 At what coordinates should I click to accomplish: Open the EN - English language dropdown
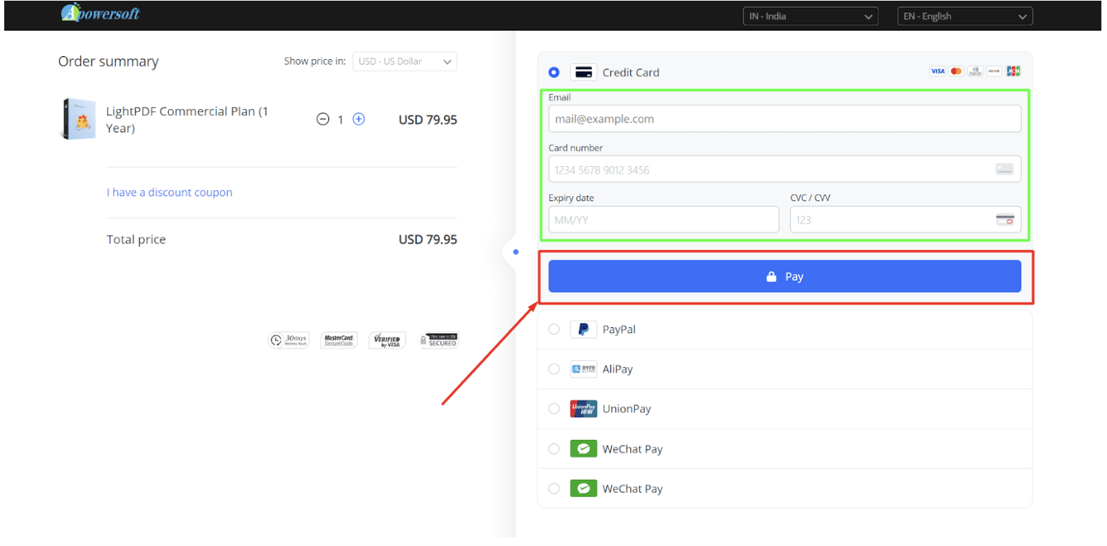[965, 16]
